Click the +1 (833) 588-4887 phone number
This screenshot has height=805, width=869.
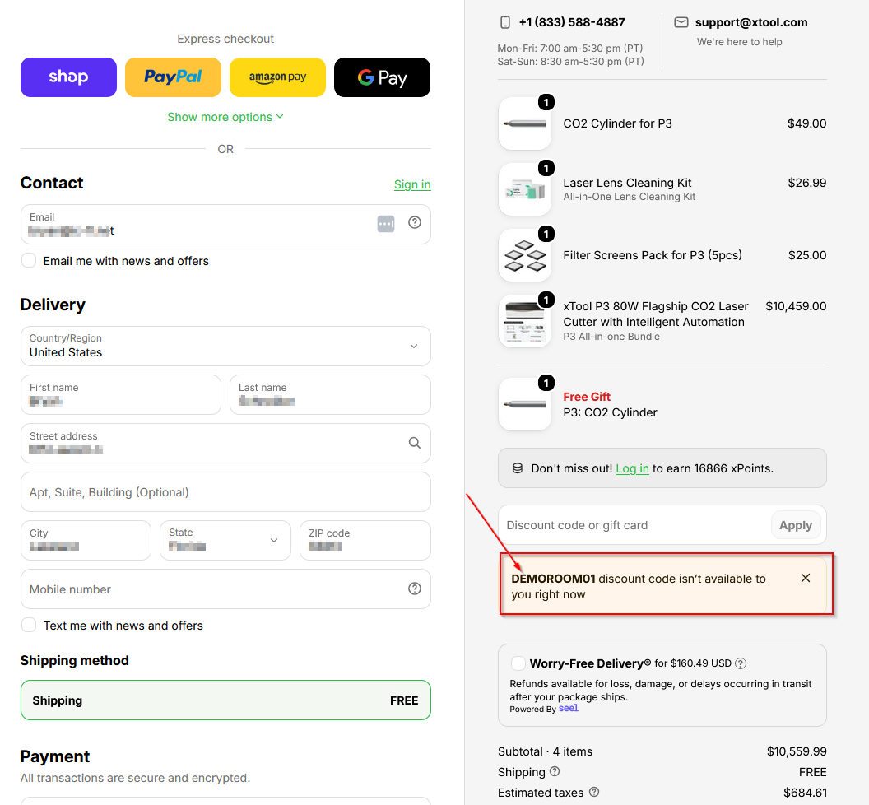[x=571, y=22]
